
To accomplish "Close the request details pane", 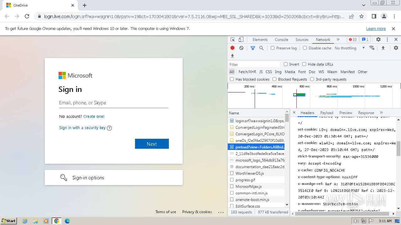I will click(x=294, y=112).
